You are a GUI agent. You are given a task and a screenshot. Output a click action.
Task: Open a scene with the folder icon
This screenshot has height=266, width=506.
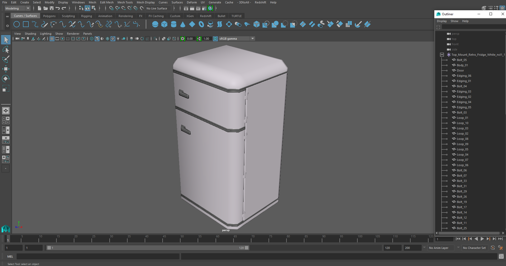(x=46, y=8)
